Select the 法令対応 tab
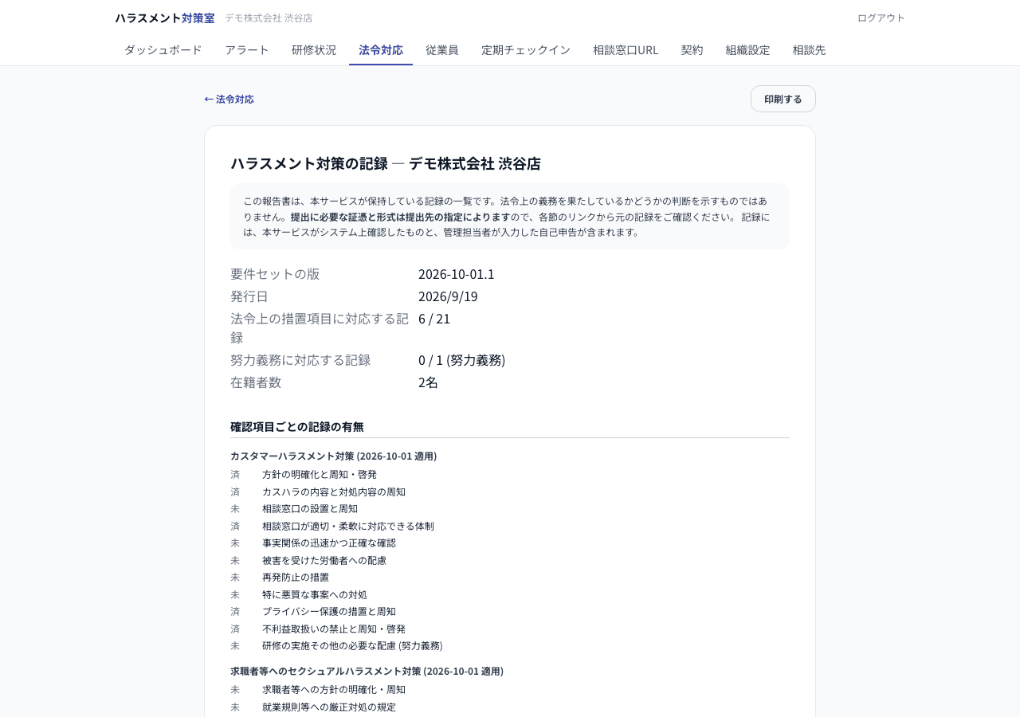 pyautogui.click(x=381, y=49)
